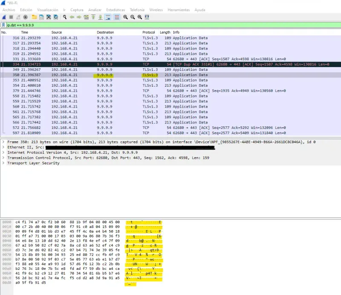The height and width of the screenshot is (295, 341).
Task: Open the Ir menu
Action: [x=64, y=10]
